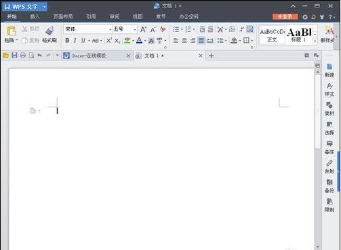Open the font color dropdown arrow

click(145, 41)
